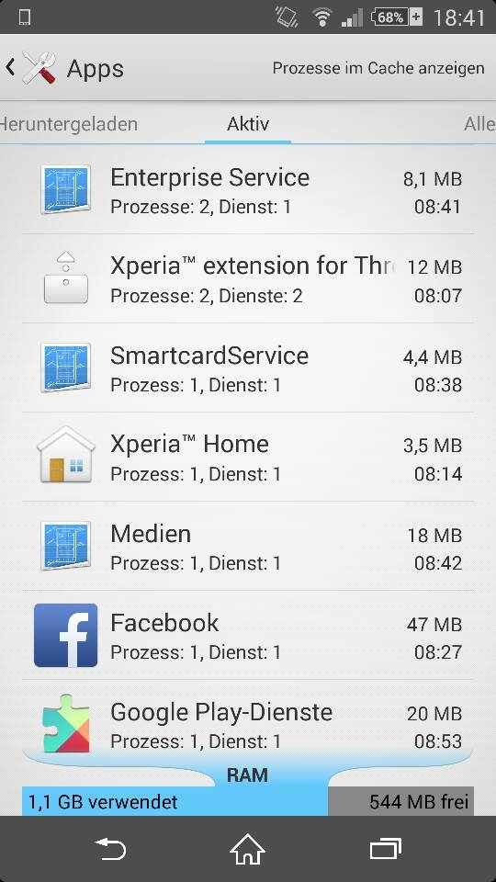Tap the Apps settings wrench icon
The image size is (496, 882).
39,68
